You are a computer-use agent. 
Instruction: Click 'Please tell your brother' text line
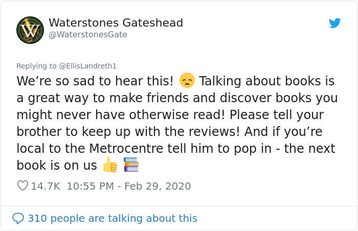(x=276, y=115)
